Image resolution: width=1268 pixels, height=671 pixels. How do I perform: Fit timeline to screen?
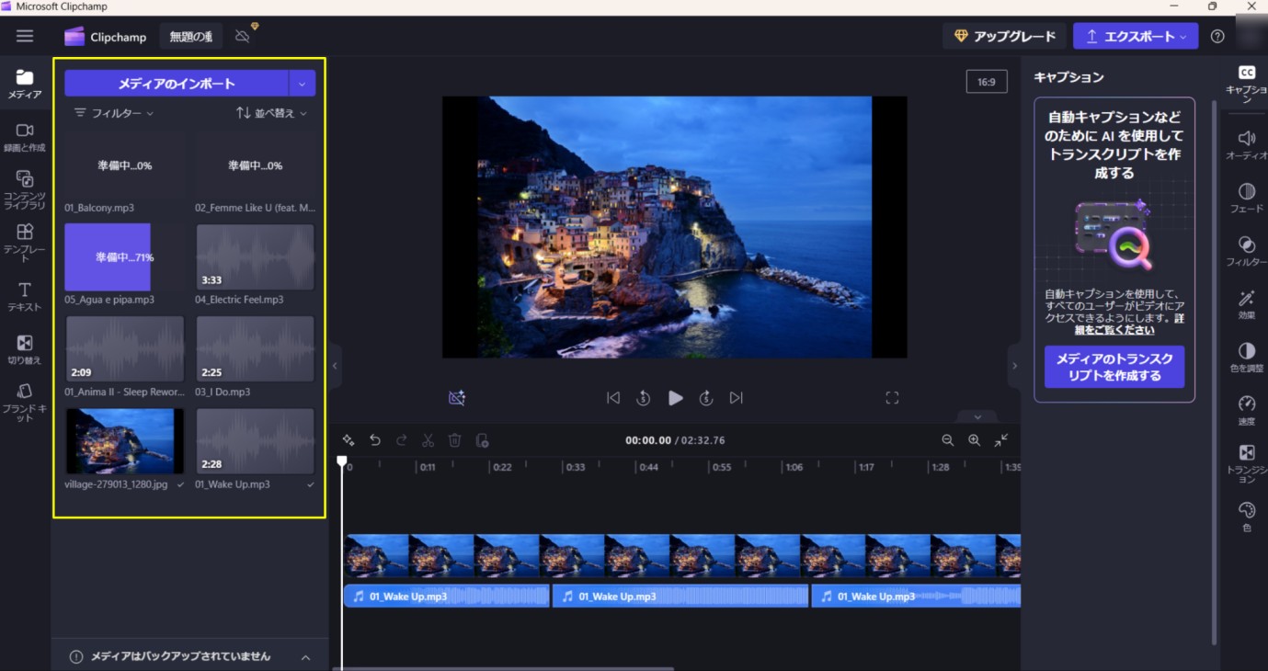(x=1001, y=440)
